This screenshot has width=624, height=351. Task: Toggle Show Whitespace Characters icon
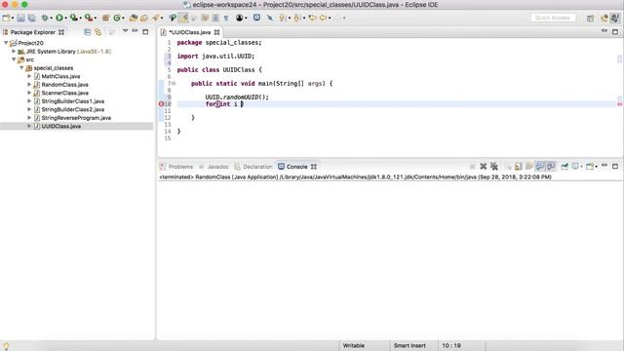[226, 18]
